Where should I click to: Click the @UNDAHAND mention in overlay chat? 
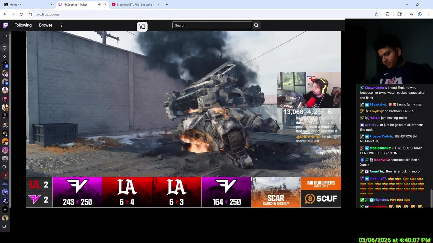click(x=308, y=137)
